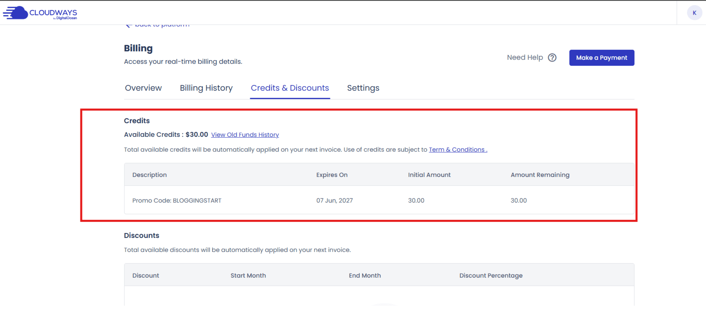The image size is (706, 315).
Task: Click the 30.00 Initial Amount value
Action: coord(416,200)
